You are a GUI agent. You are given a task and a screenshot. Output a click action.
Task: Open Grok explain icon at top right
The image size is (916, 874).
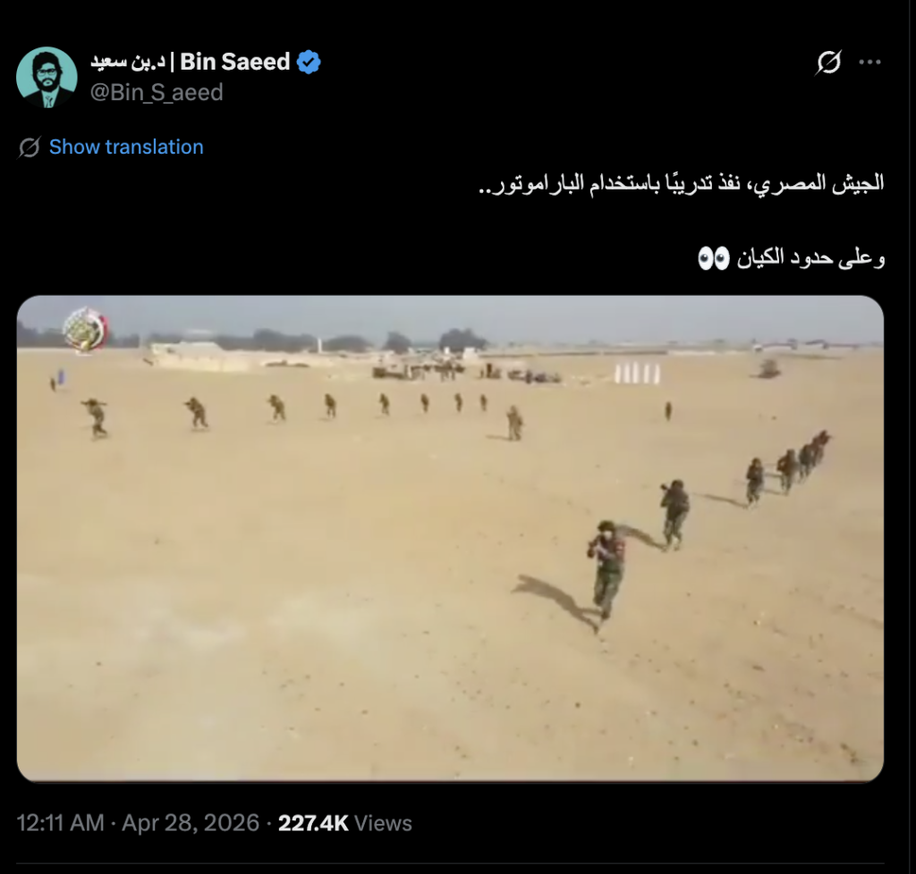point(828,62)
